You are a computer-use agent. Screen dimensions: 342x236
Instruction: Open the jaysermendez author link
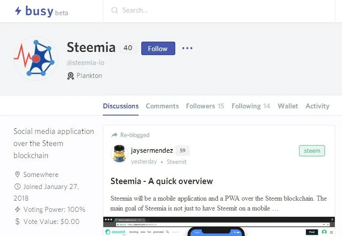pyautogui.click(x=152, y=150)
